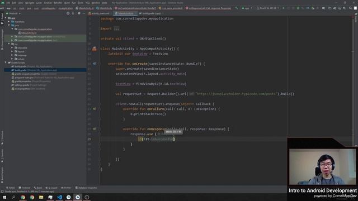Open the Project tool window side tab

(x=2, y=18)
